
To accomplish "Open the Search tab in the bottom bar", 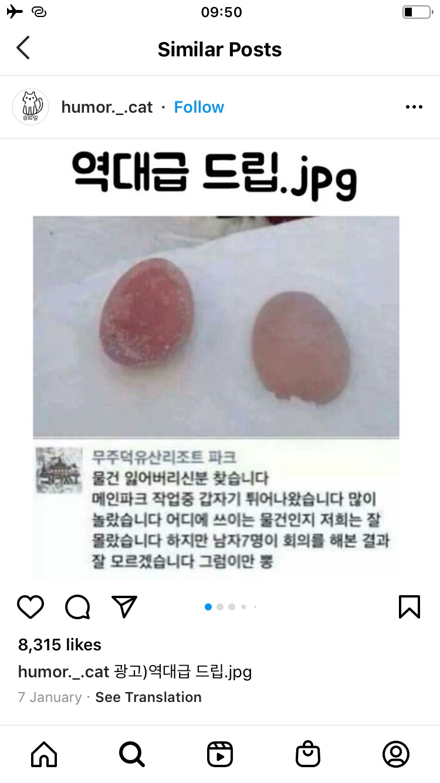I will point(131,754).
